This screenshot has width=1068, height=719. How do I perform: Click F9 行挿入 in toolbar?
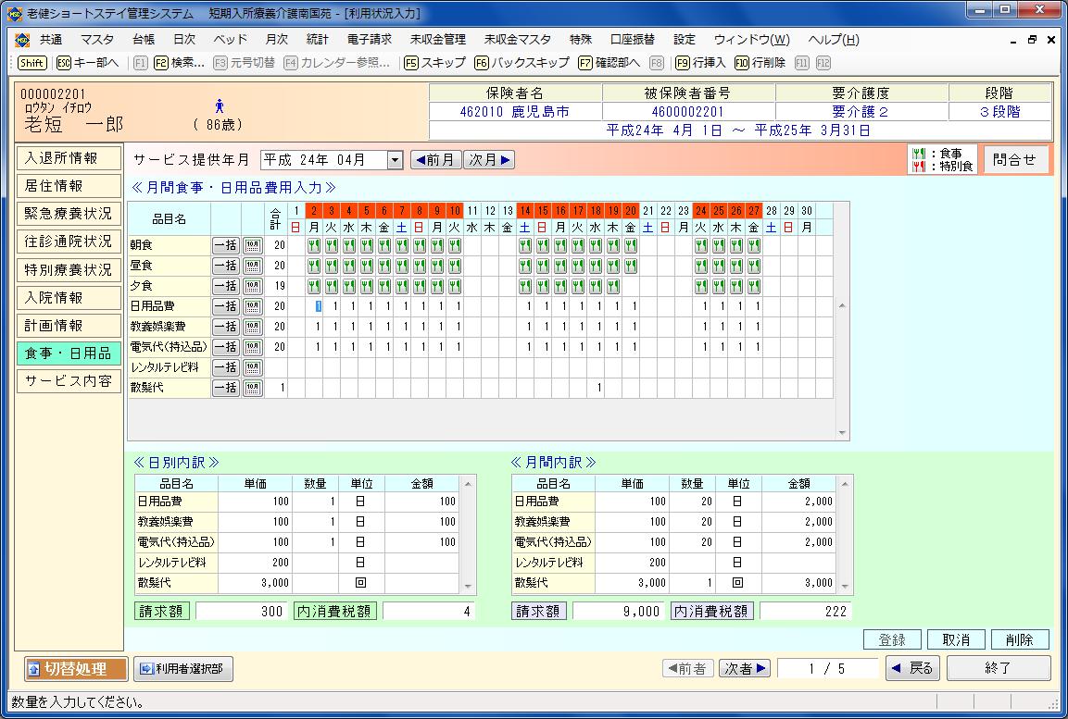700,63
